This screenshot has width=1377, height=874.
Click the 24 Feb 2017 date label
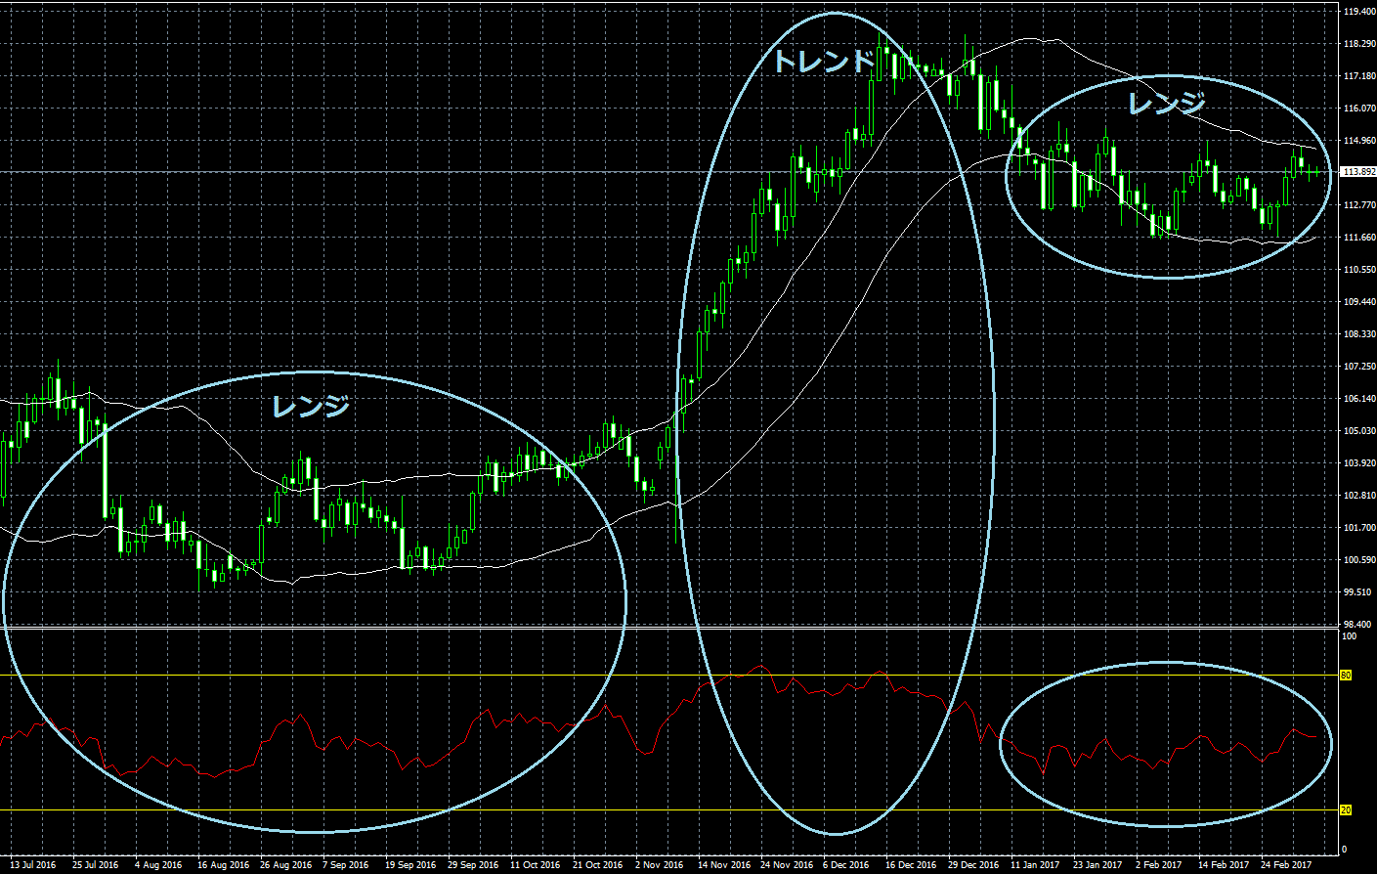1286,864
